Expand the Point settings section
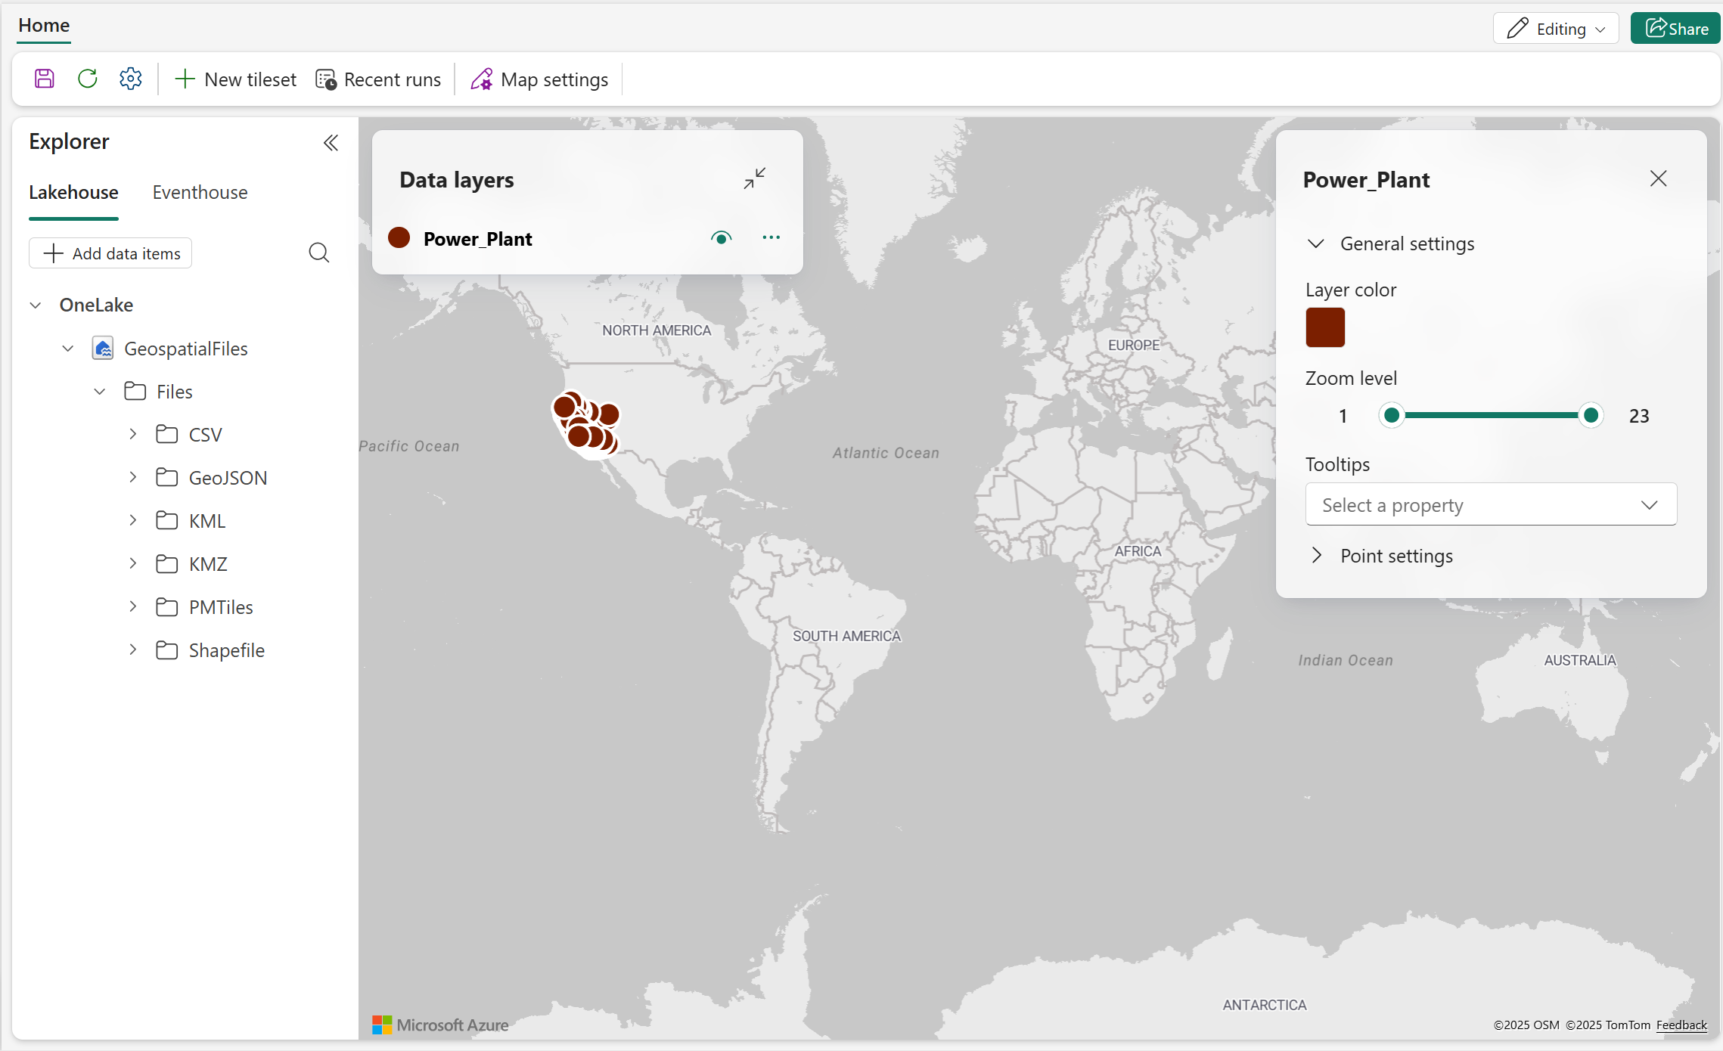The height and width of the screenshot is (1051, 1723). click(x=1317, y=556)
